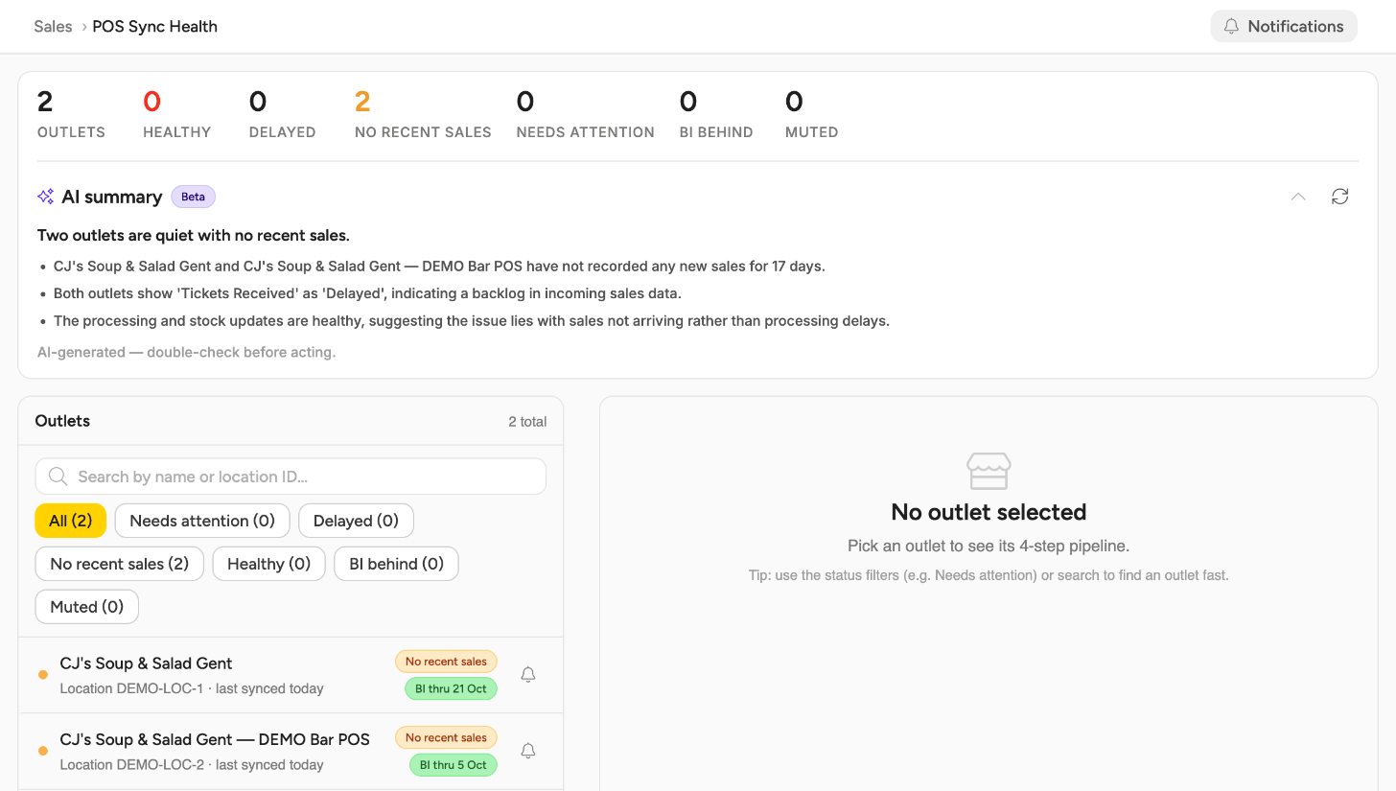The image size is (1396, 791).
Task: Show BI behind (0) outlets
Action: [396, 564]
